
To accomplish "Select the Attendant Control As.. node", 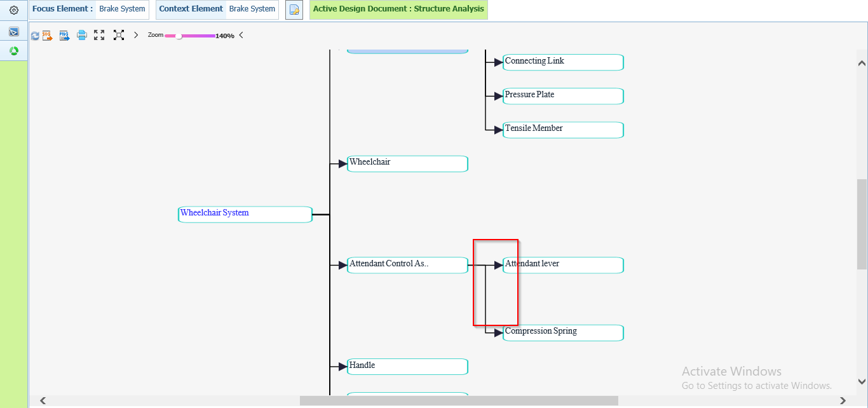I will 407,265.
